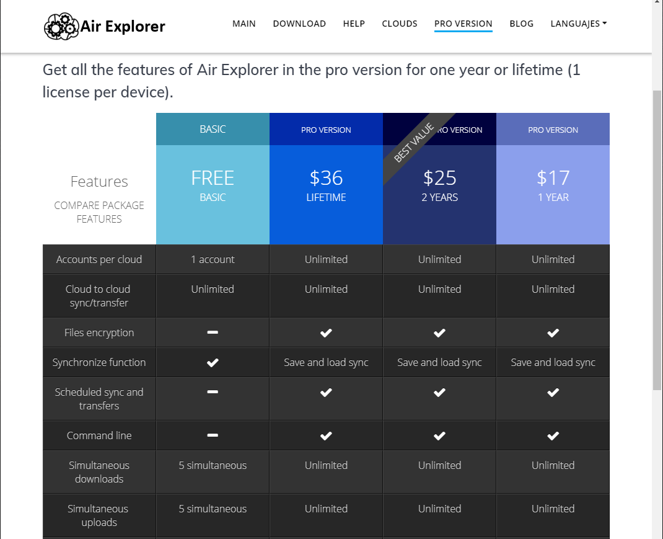Viewport: 663px width, 539px height.
Task: Select the Free Basic plan box
Action: coord(213,186)
